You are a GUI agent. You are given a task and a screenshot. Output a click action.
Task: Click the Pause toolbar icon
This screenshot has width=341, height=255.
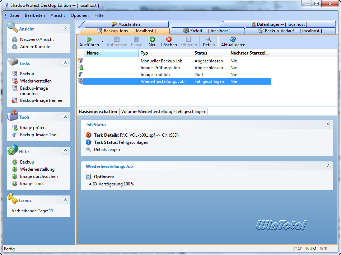tap(136, 39)
